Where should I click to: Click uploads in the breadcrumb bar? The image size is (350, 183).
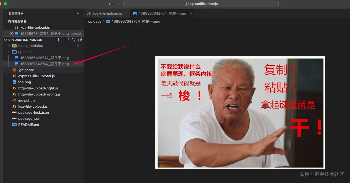(x=95, y=21)
